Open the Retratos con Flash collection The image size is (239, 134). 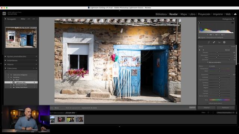tap(21, 85)
